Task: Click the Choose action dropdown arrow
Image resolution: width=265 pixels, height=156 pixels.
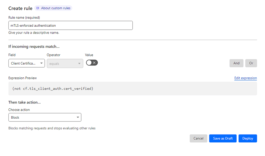Action: [x=78, y=117]
